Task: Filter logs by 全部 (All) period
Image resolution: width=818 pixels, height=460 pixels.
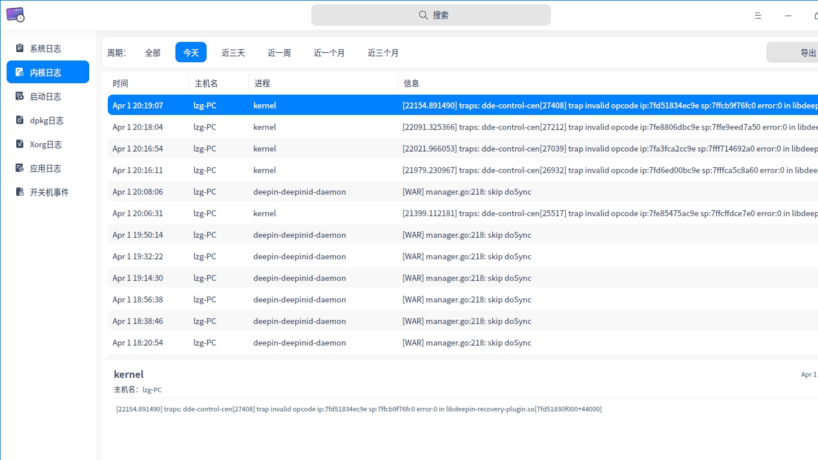Action: tap(153, 53)
